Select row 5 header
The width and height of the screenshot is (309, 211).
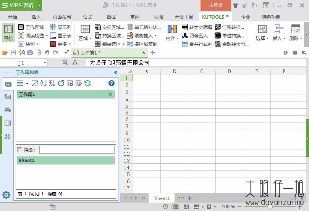tap(127, 106)
